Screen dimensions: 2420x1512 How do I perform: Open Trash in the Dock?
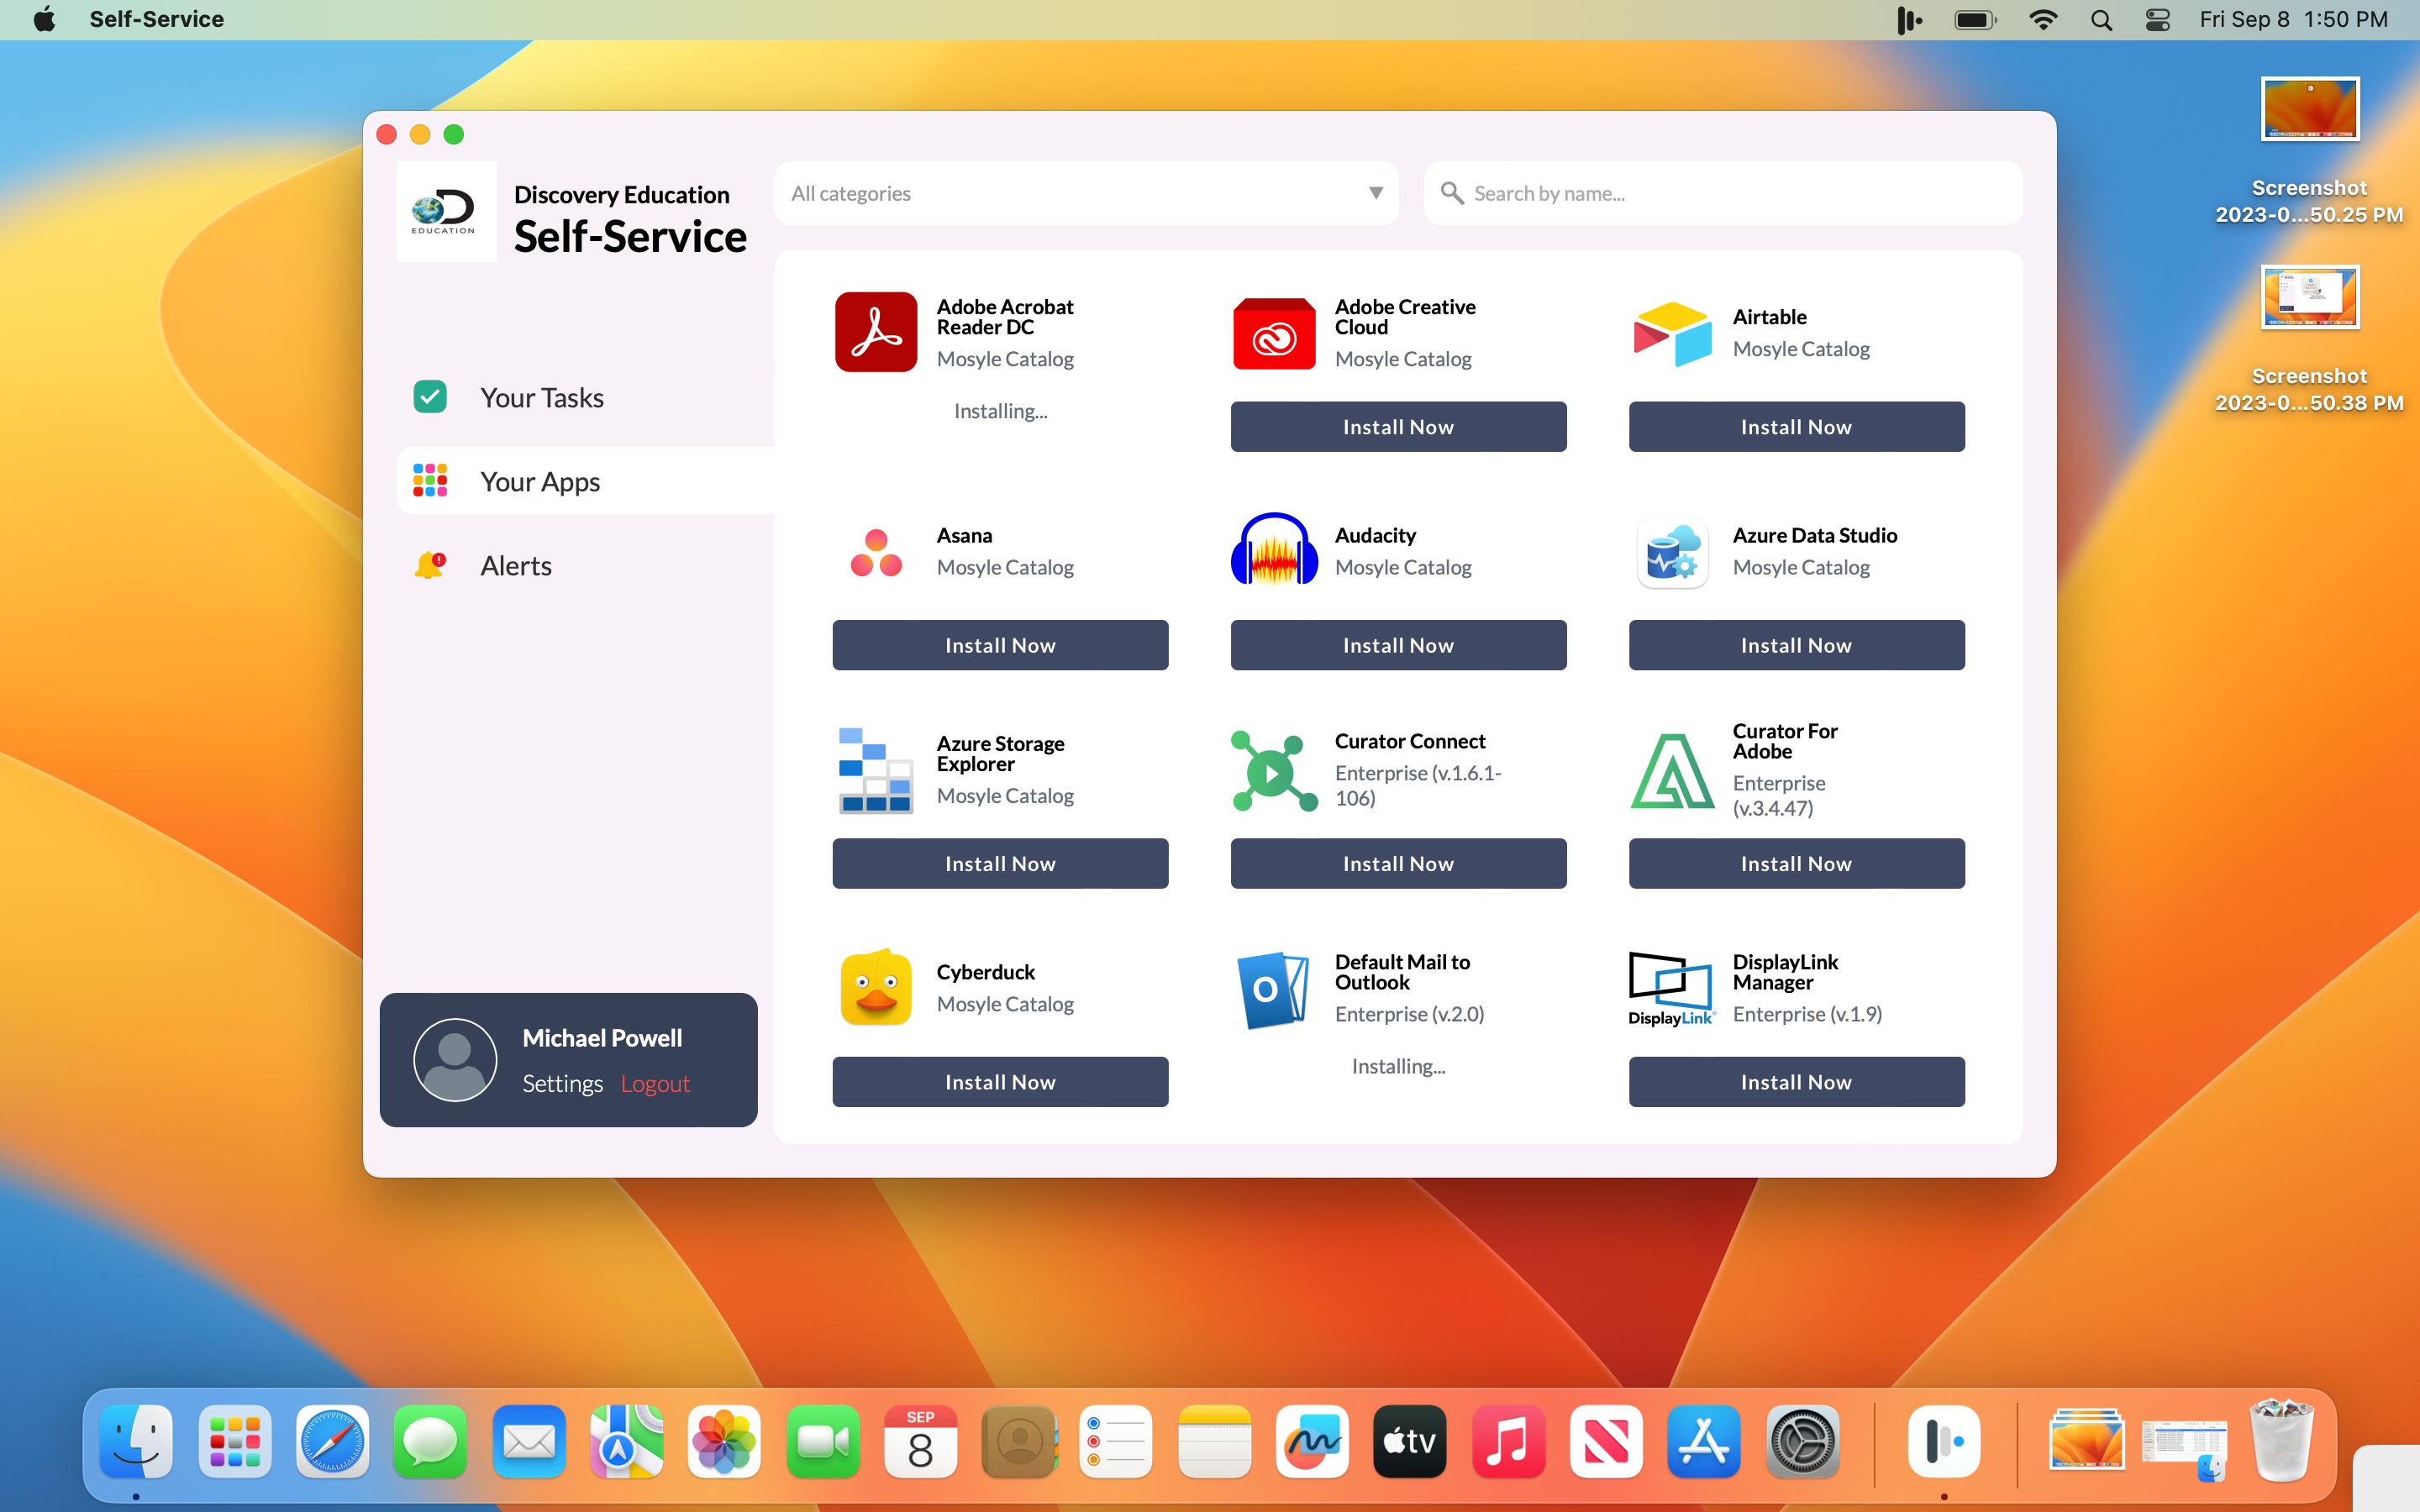click(2282, 1440)
